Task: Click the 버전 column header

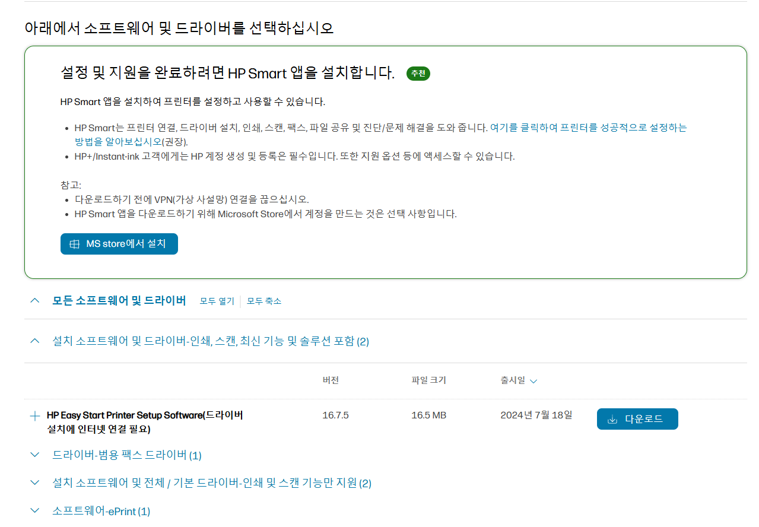Action: (331, 380)
